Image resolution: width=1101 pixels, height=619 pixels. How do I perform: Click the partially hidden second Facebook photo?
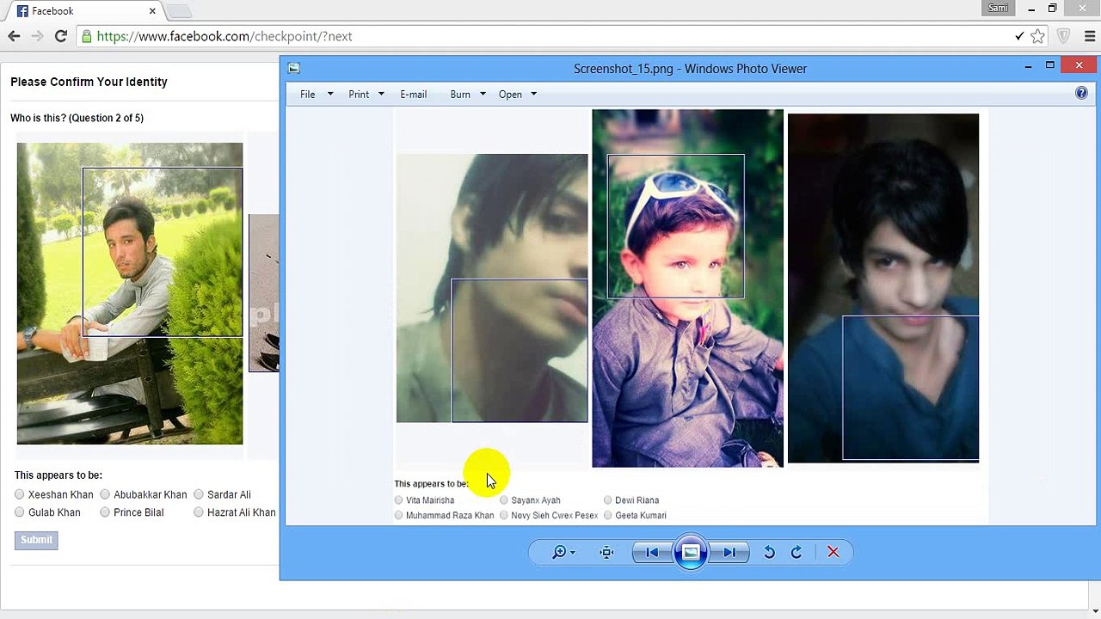tap(264, 292)
